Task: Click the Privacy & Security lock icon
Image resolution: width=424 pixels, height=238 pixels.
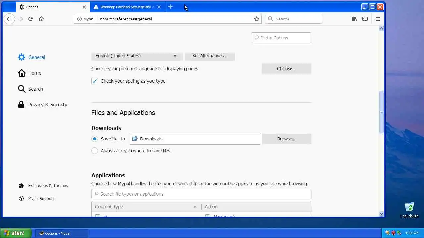Action: [x=21, y=104]
